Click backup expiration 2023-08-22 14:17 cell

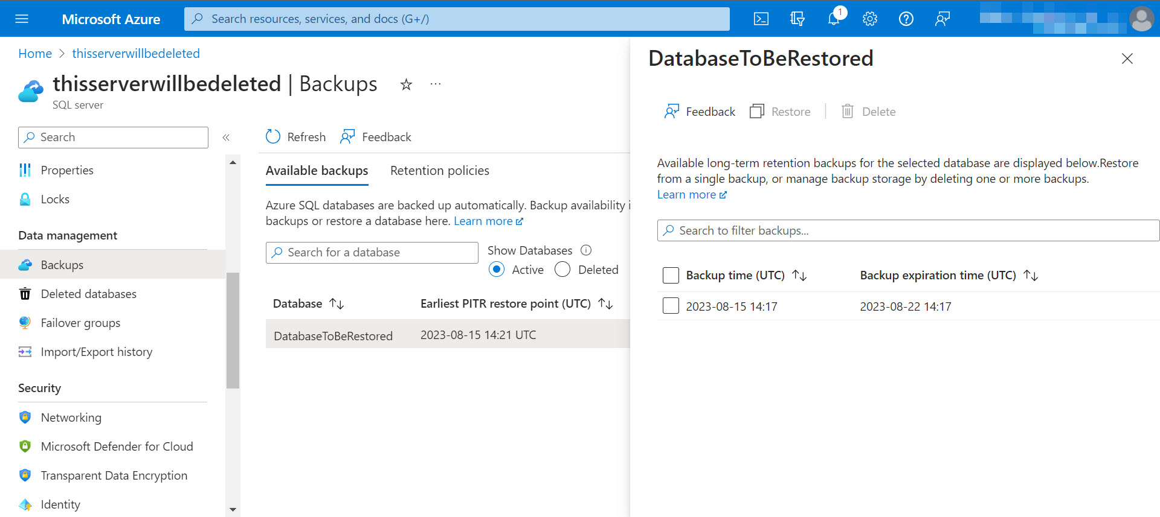click(x=906, y=306)
